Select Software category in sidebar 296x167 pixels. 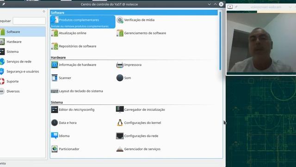tap(23, 32)
